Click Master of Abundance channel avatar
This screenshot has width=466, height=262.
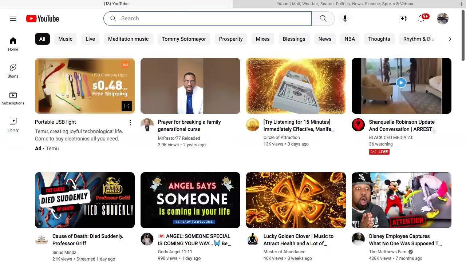click(253, 239)
